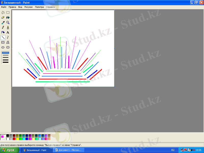Select the rectangular selection tool
This screenshot has height=153, width=204.
click(x=8, y=12)
